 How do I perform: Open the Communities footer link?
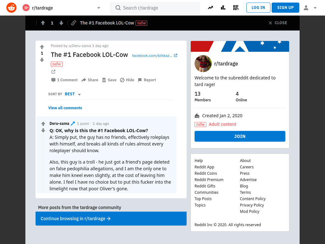point(206,192)
